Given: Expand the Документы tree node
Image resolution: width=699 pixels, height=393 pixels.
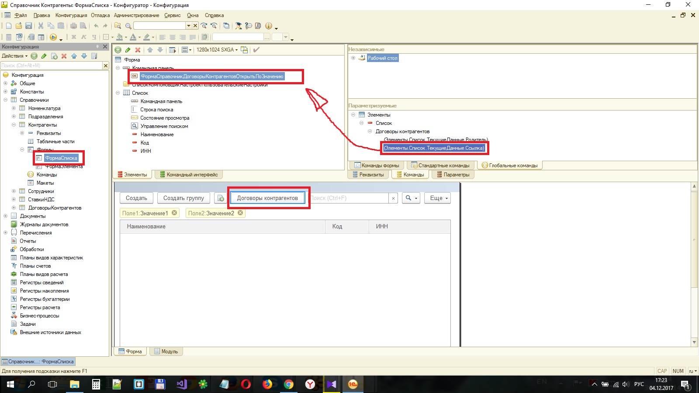Looking at the screenshot, I should click(x=5, y=216).
